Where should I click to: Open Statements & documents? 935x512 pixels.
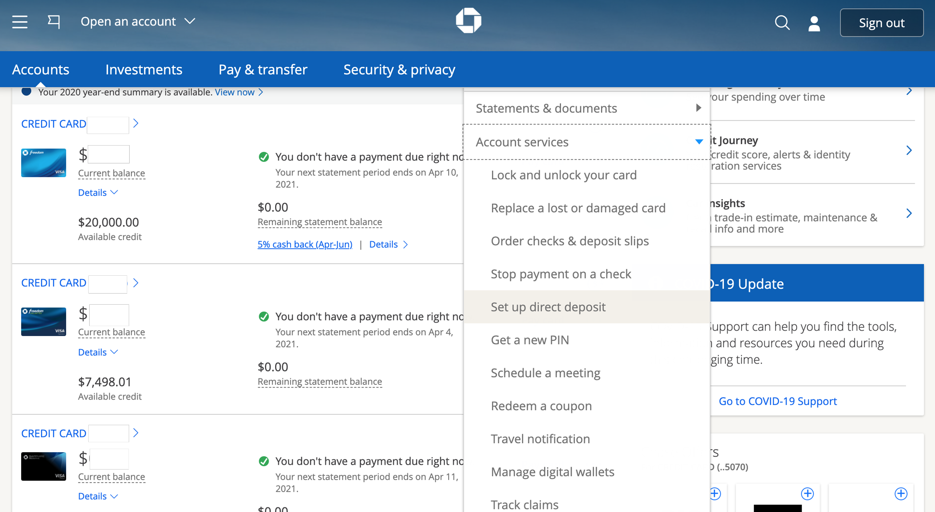point(547,108)
